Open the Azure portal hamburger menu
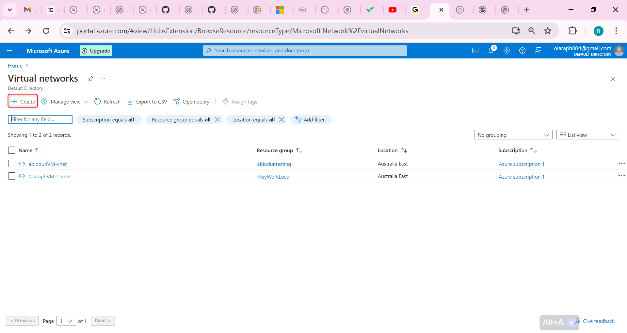This screenshot has height=333, width=627. pyautogui.click(x=9, y=51)
